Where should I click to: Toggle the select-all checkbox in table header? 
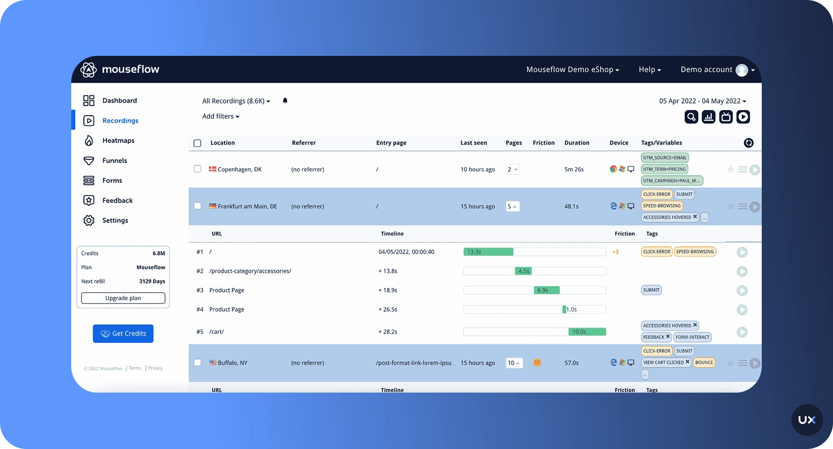click(197, 143)
